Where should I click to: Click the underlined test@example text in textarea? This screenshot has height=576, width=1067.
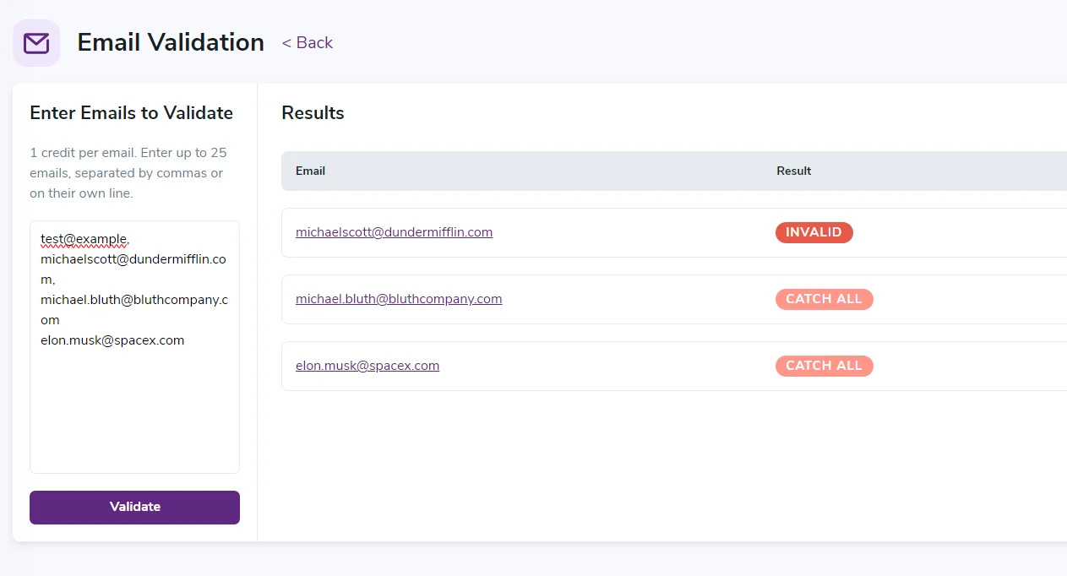click(84, 239)
